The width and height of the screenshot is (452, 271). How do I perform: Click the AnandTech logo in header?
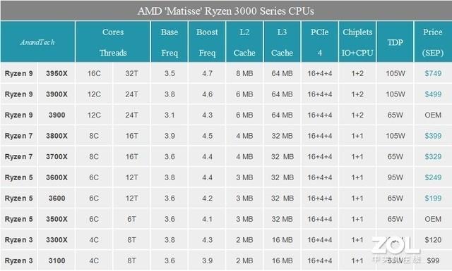(37, 42)
